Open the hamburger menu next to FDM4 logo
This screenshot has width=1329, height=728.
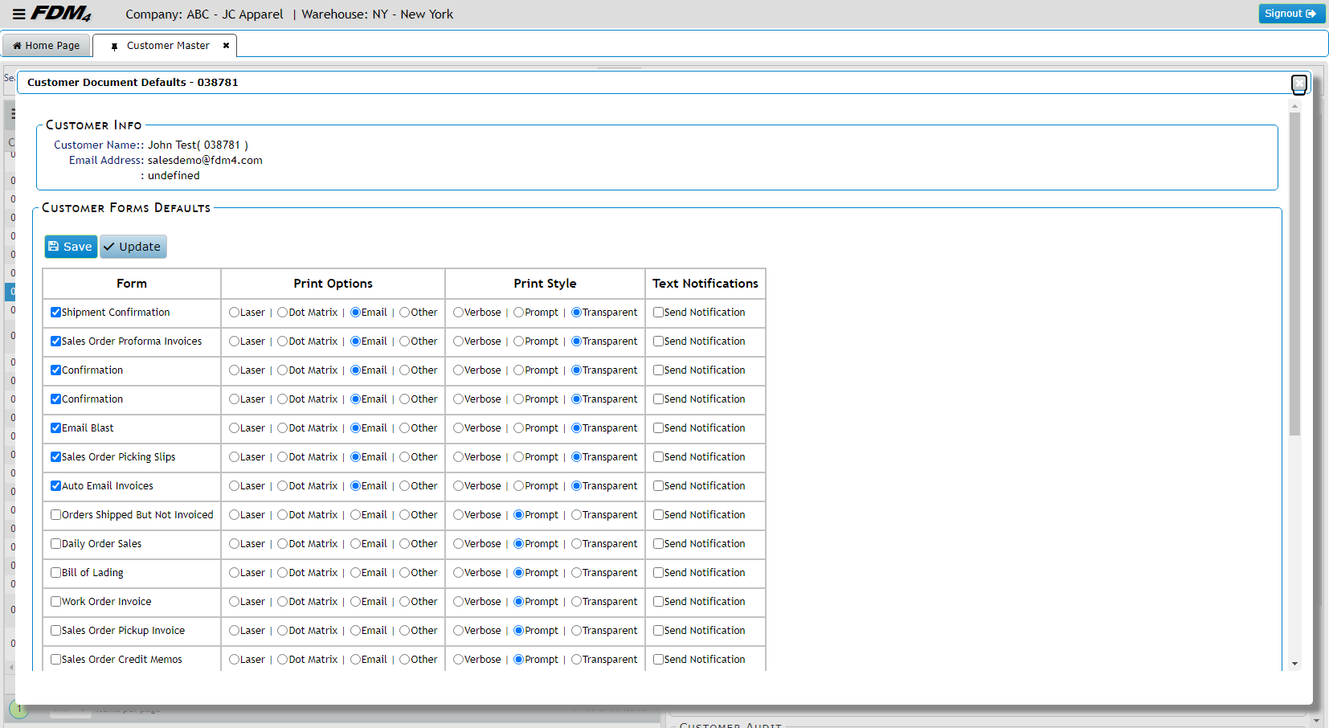coord(18,14)
